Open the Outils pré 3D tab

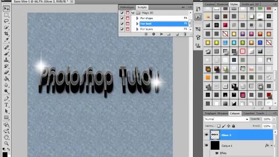point(250,4)
